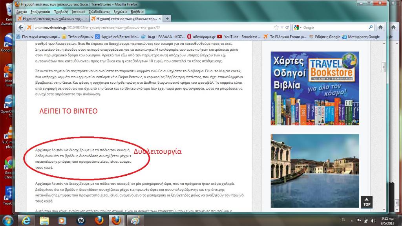Open the EL language indicator
The width and height of the screenshot is (402, 226).
pyautogui.click(x=344, y=220)
